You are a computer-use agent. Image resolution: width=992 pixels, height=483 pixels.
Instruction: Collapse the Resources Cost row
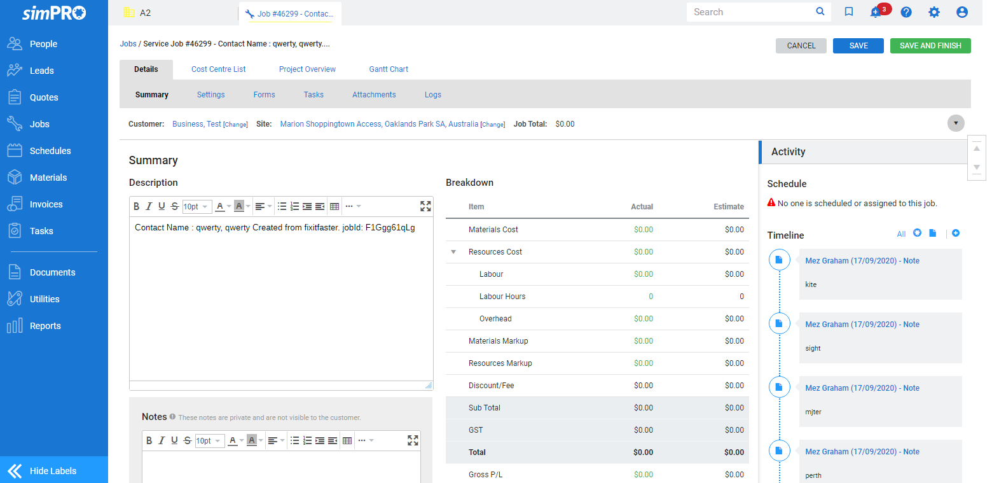click(453, 252)
